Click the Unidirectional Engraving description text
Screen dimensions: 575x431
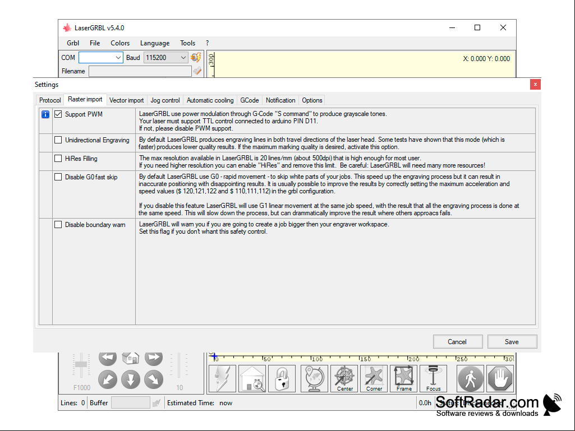click(321, 143)
